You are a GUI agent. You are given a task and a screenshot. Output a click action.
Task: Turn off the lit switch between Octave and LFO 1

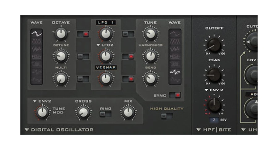click(x=83, y=34)
